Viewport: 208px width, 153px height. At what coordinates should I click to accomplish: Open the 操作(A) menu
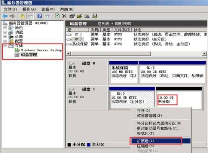(29, 9)
